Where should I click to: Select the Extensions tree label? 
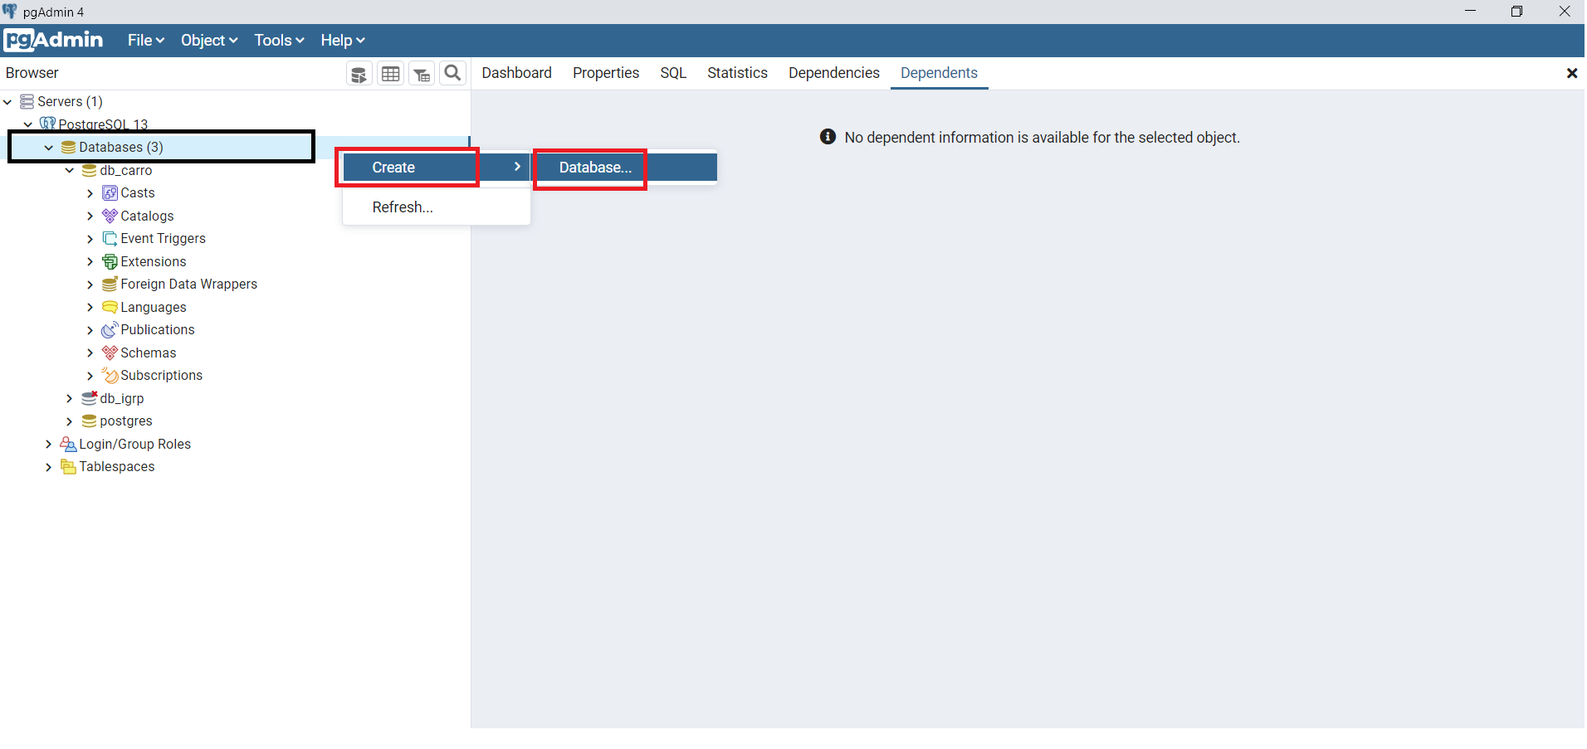click(x=154, y=261)
